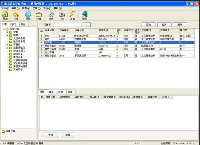This screenshot has width=200, height=145.
Task: Click the application icon in the title bar
Action: (x=2, y=4)
